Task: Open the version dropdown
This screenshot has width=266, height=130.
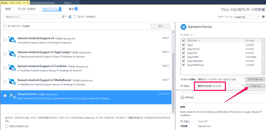Action: point(243,86)
